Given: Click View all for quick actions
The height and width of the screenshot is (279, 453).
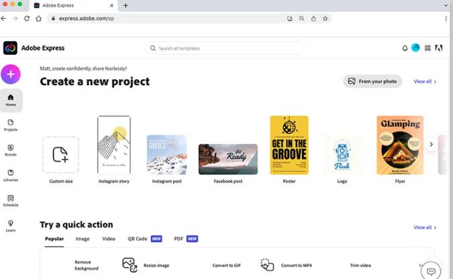Looking at the screenshot, I should pyautogui.click(x=425, y=227).
